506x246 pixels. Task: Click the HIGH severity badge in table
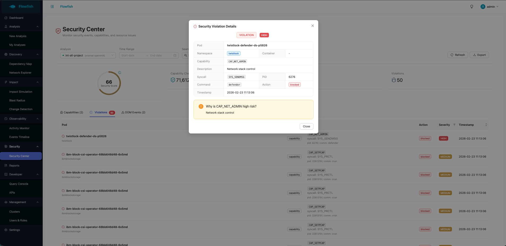(443, 138)
